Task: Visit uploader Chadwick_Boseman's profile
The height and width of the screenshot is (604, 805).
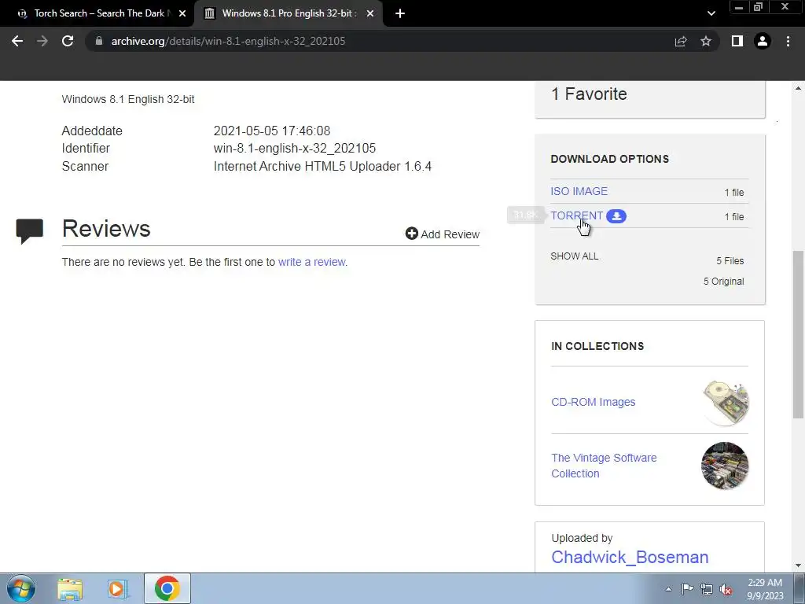Action: click(x=630, y=558)
